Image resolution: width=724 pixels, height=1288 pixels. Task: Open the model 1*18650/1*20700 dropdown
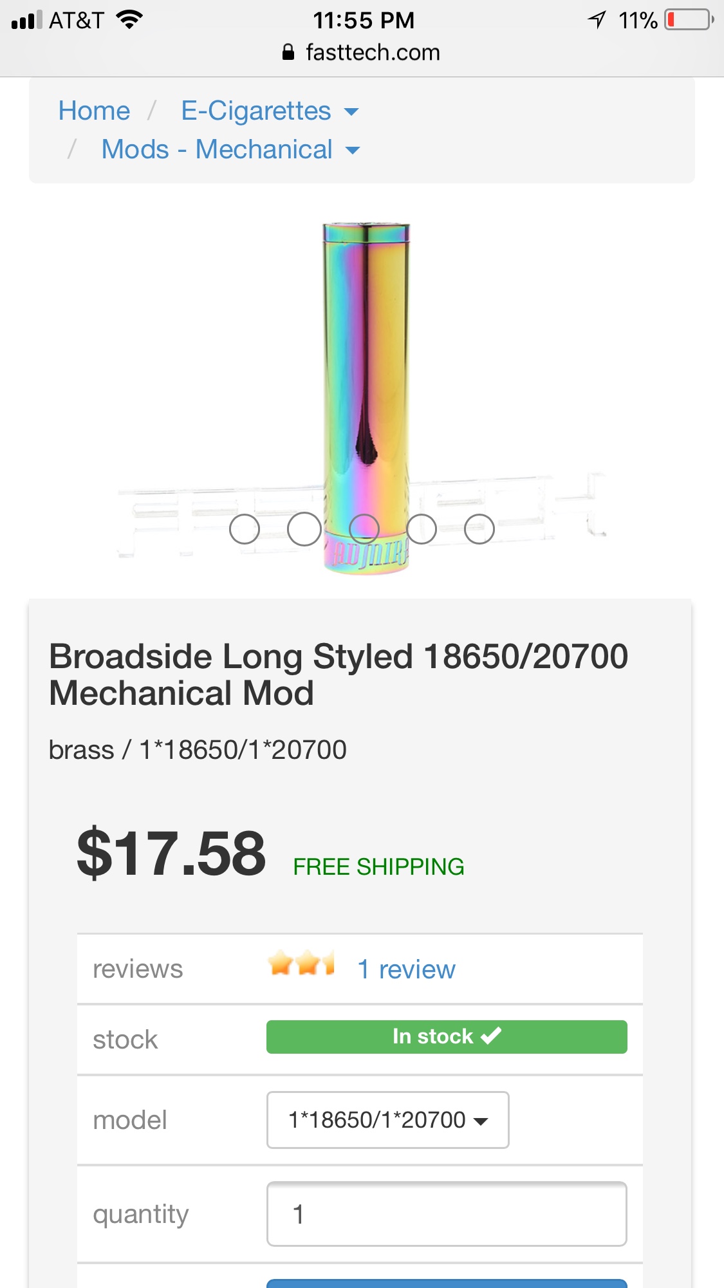point(387,1120)
